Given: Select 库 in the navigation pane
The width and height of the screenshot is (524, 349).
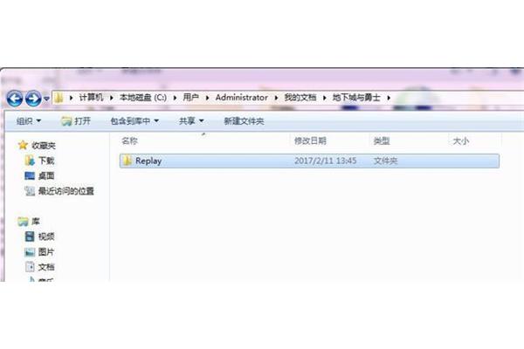Looking at the screenshot, I should click(36, 222).
